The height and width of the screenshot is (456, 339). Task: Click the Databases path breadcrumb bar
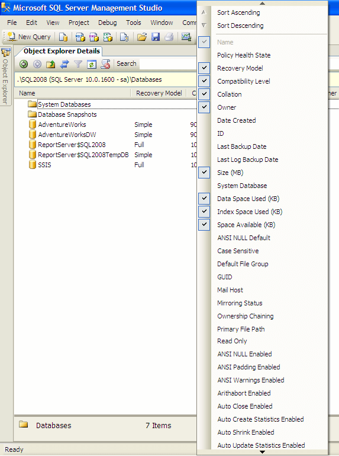pyautogui.click(x=106, y=79)
